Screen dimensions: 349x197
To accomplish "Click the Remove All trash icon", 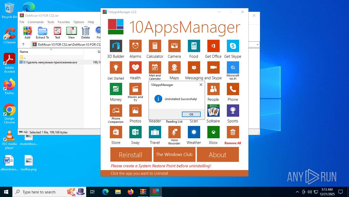I will pyautogui.click(x=233, y=132).
